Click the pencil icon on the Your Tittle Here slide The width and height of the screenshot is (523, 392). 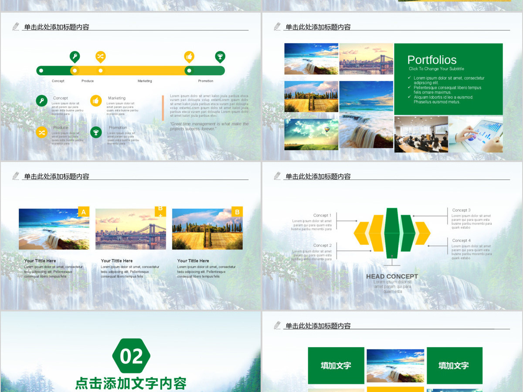(x=16, y=176)
